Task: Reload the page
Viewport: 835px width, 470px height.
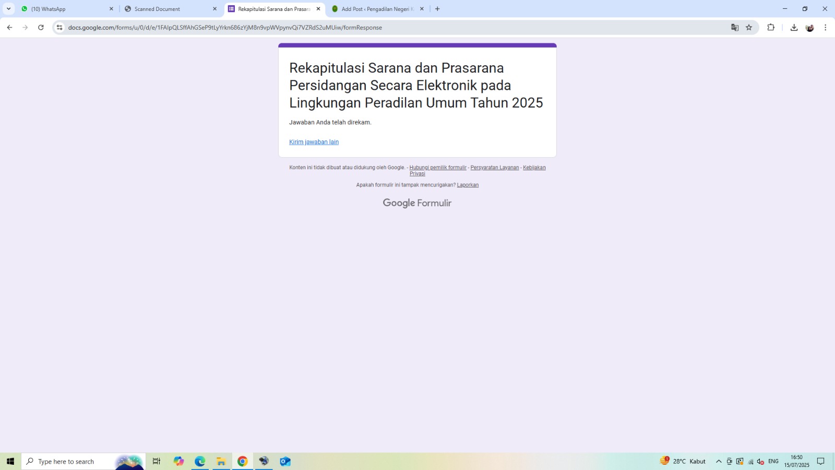Action: coord(41,28)
